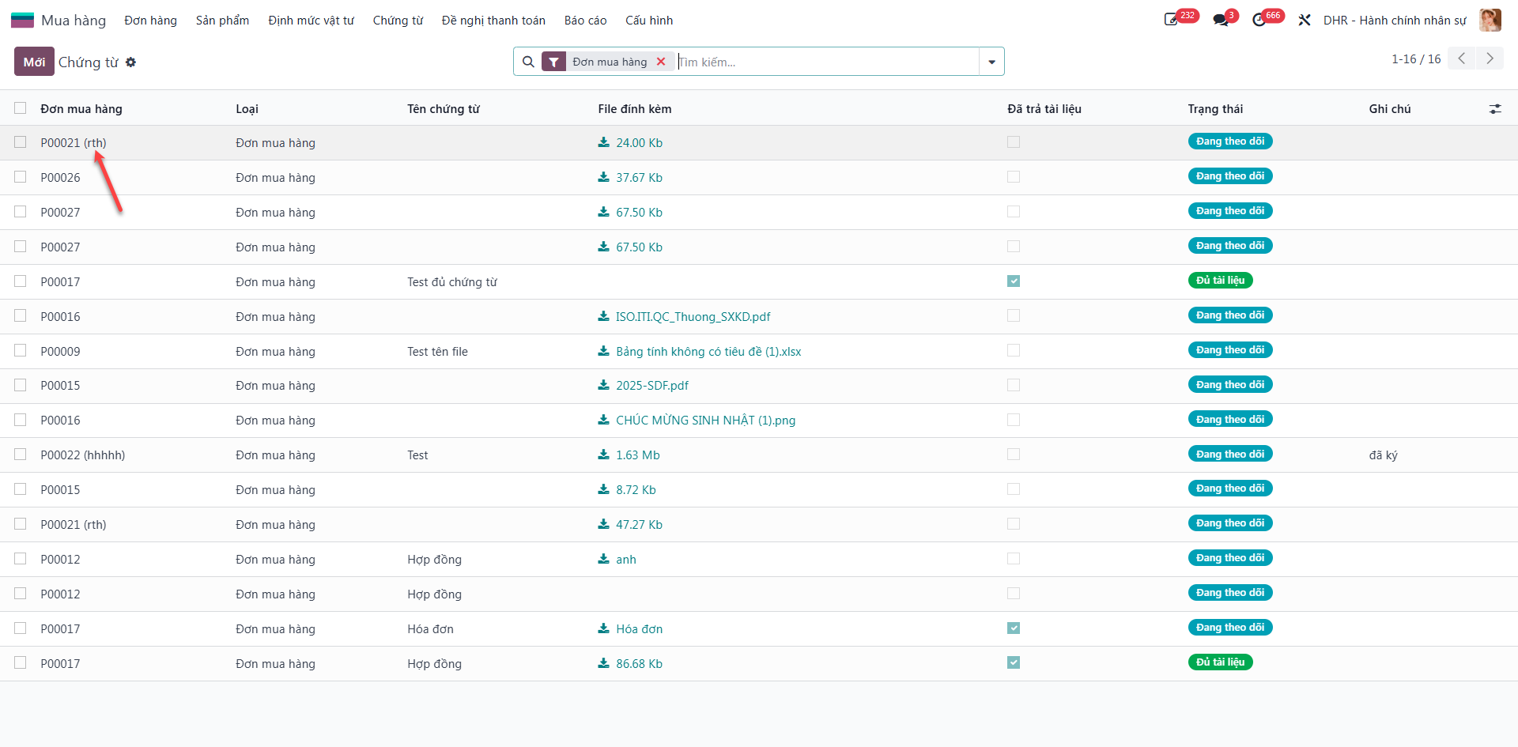This screenshot has height=747, width=1518.
Task: Open the Định mức vật tư menu
Action: [x=311, y=21]
